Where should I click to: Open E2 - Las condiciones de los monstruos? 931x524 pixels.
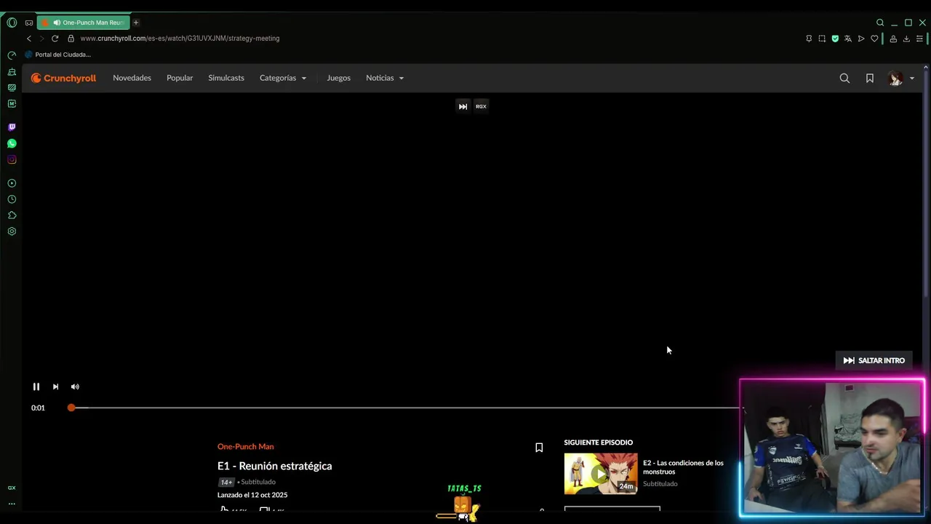683,467
